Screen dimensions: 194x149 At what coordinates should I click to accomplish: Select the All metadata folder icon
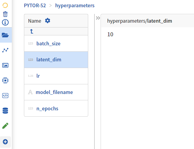coord(5,35)
